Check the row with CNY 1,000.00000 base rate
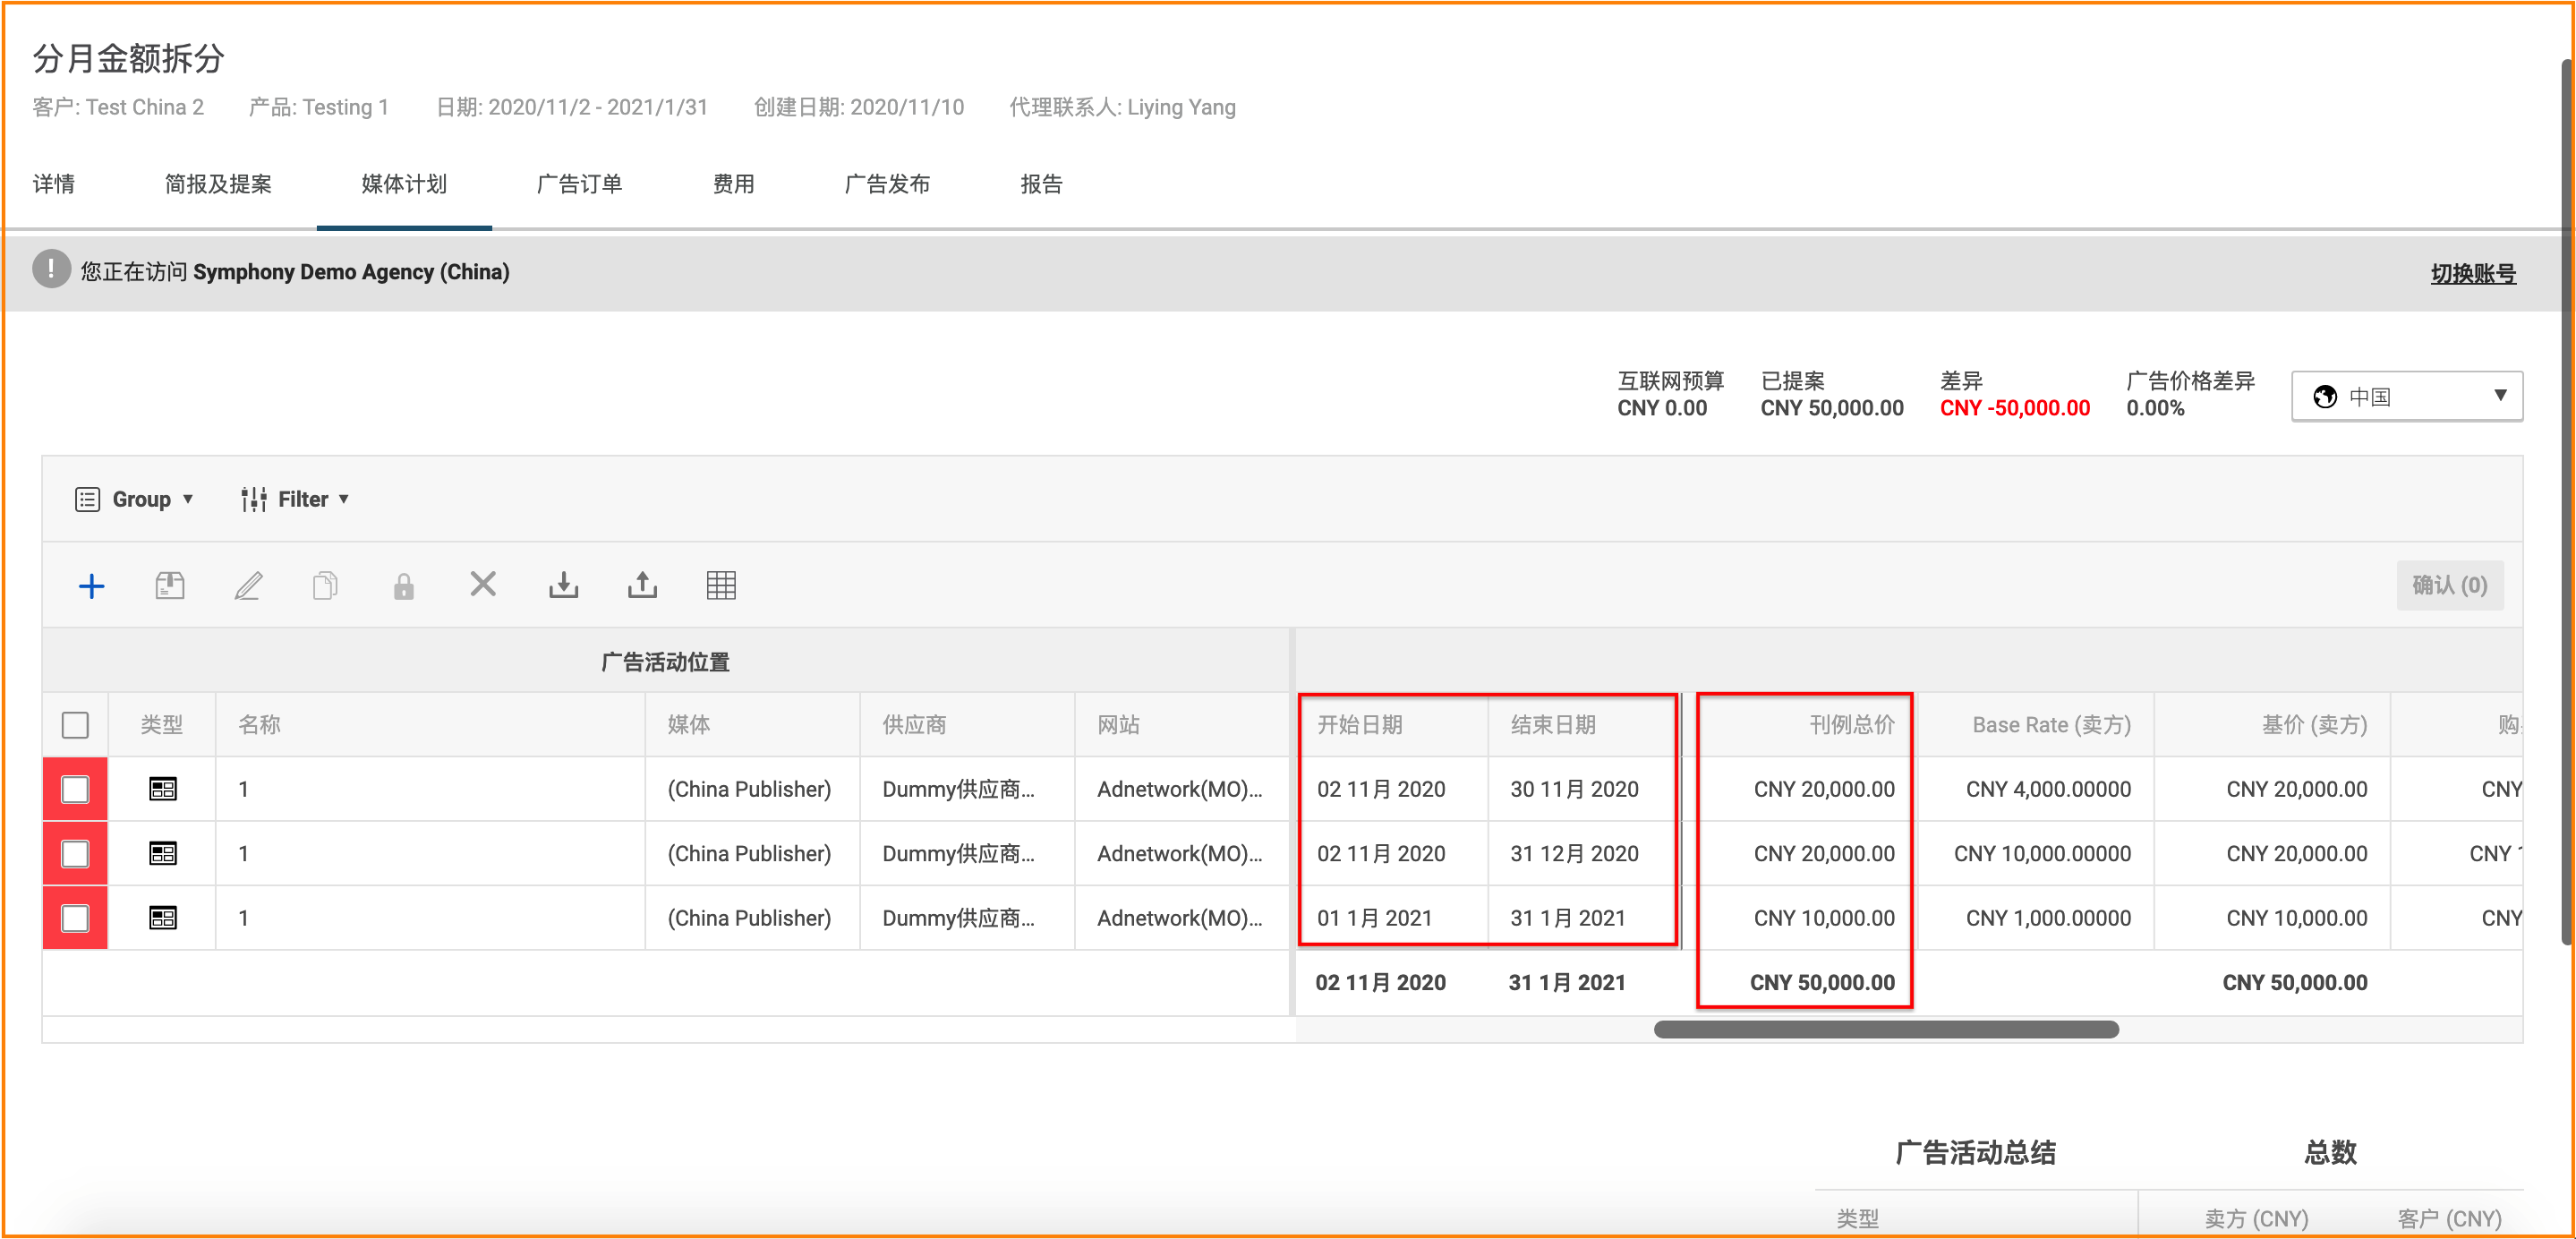This screenshot has width=2576, height=1239. [75, 918]
